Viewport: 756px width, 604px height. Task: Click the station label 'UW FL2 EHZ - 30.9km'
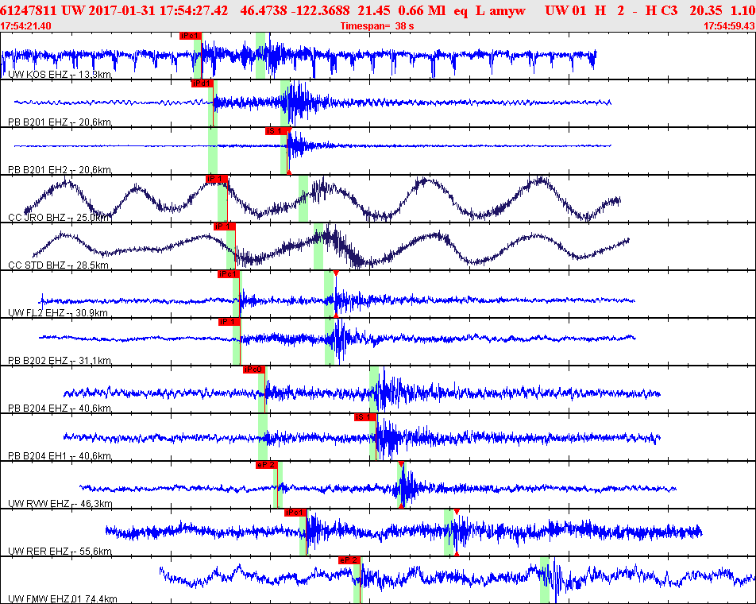click(58, 313)
